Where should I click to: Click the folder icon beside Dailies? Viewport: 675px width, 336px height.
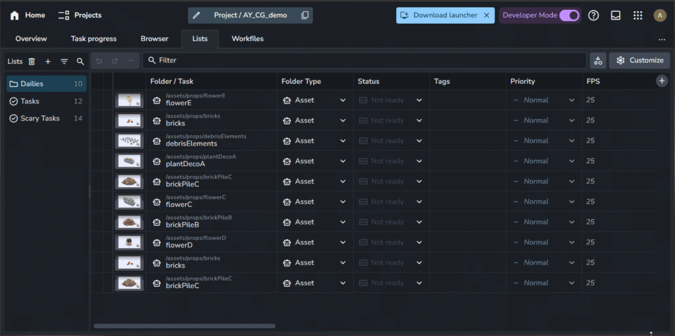coord(13,84)
